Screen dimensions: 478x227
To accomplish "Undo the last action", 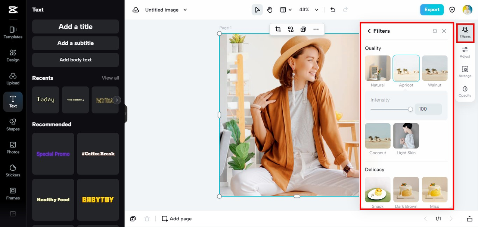I will (x=333, y=10).
